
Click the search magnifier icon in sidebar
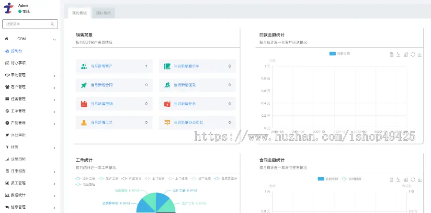[52, 24]
